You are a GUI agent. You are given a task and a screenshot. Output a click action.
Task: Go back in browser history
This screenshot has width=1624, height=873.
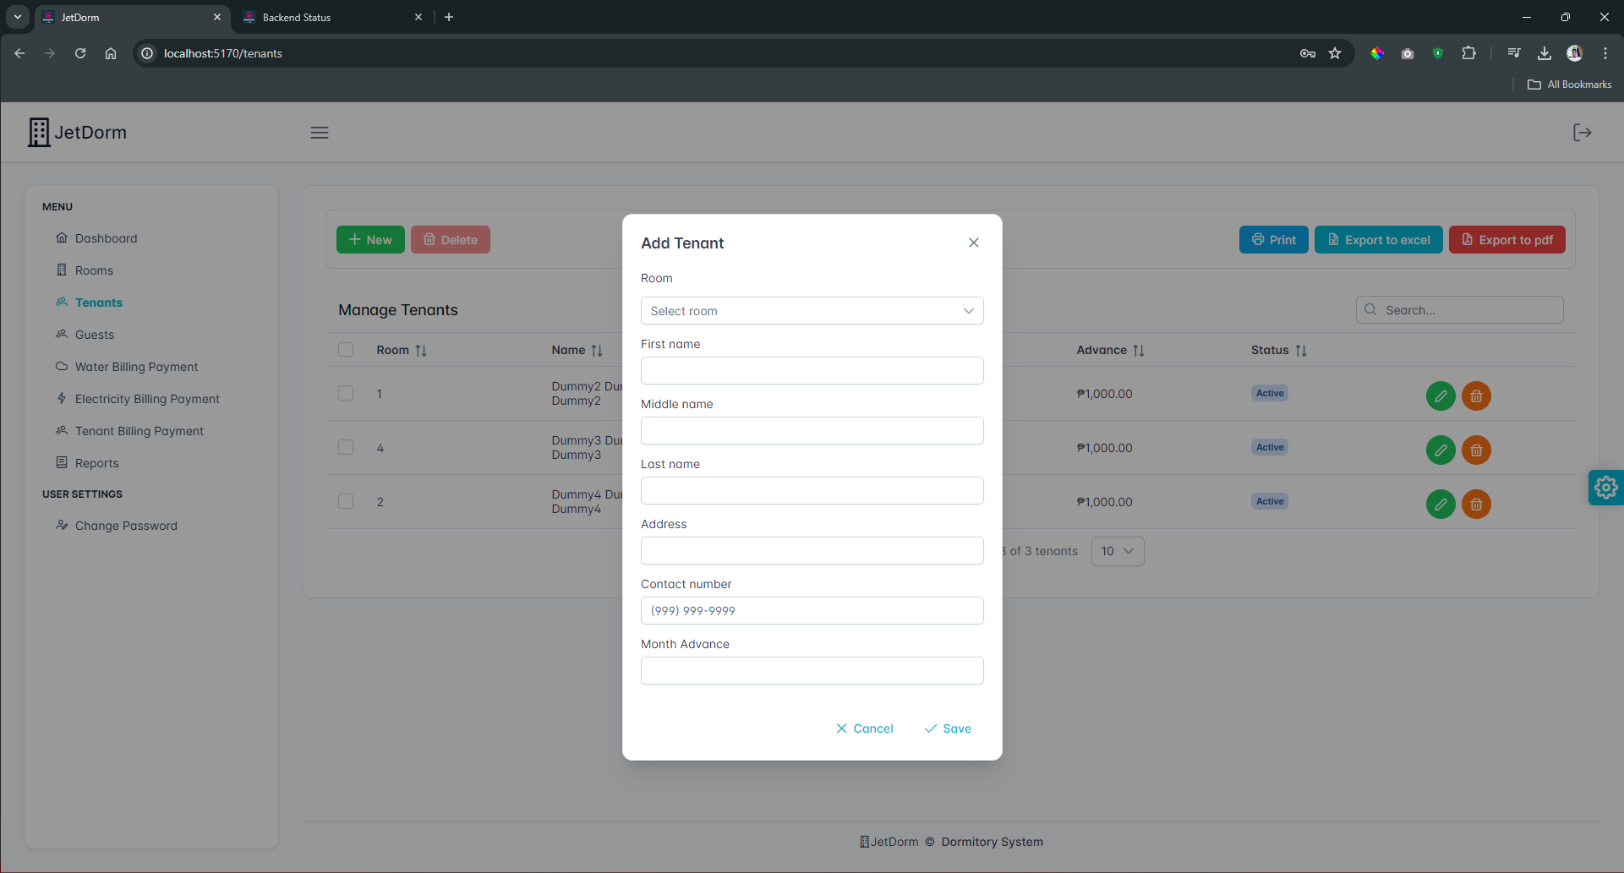[19, 53]
